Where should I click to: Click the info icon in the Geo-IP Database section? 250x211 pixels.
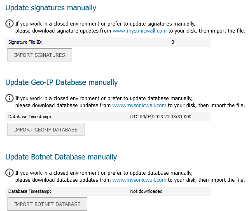coord(9,98)
